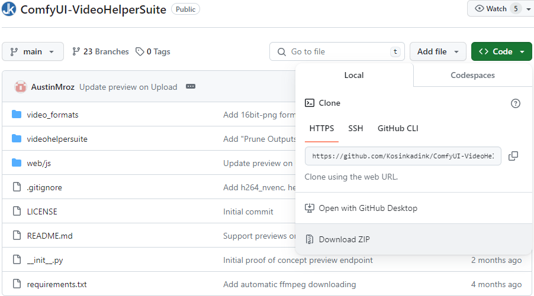Click the video_formats folder icon
The width and height of the screenshot is (534, 296).
click(x=17, y=114)
